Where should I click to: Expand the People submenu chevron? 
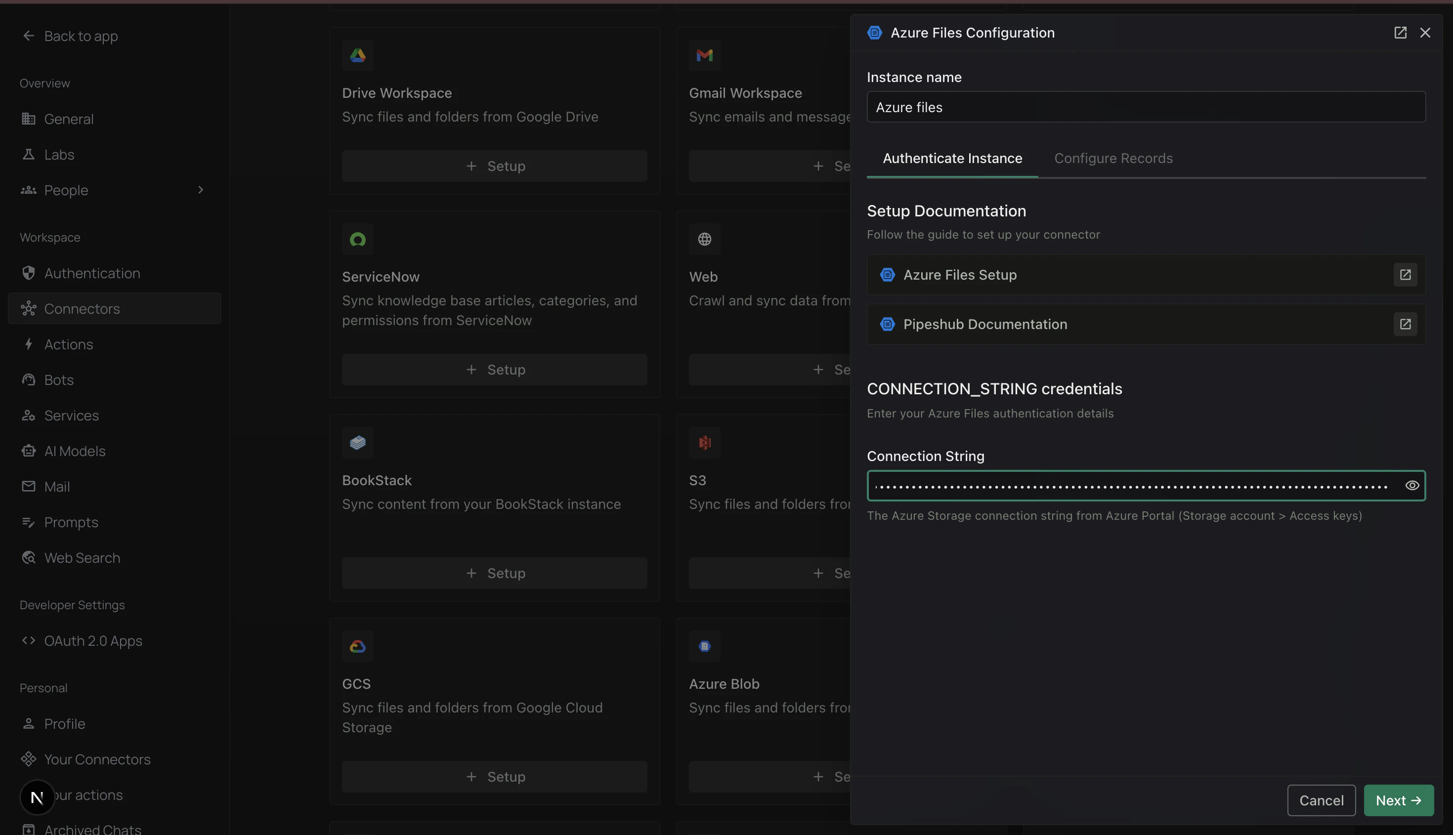click(201, 190)
